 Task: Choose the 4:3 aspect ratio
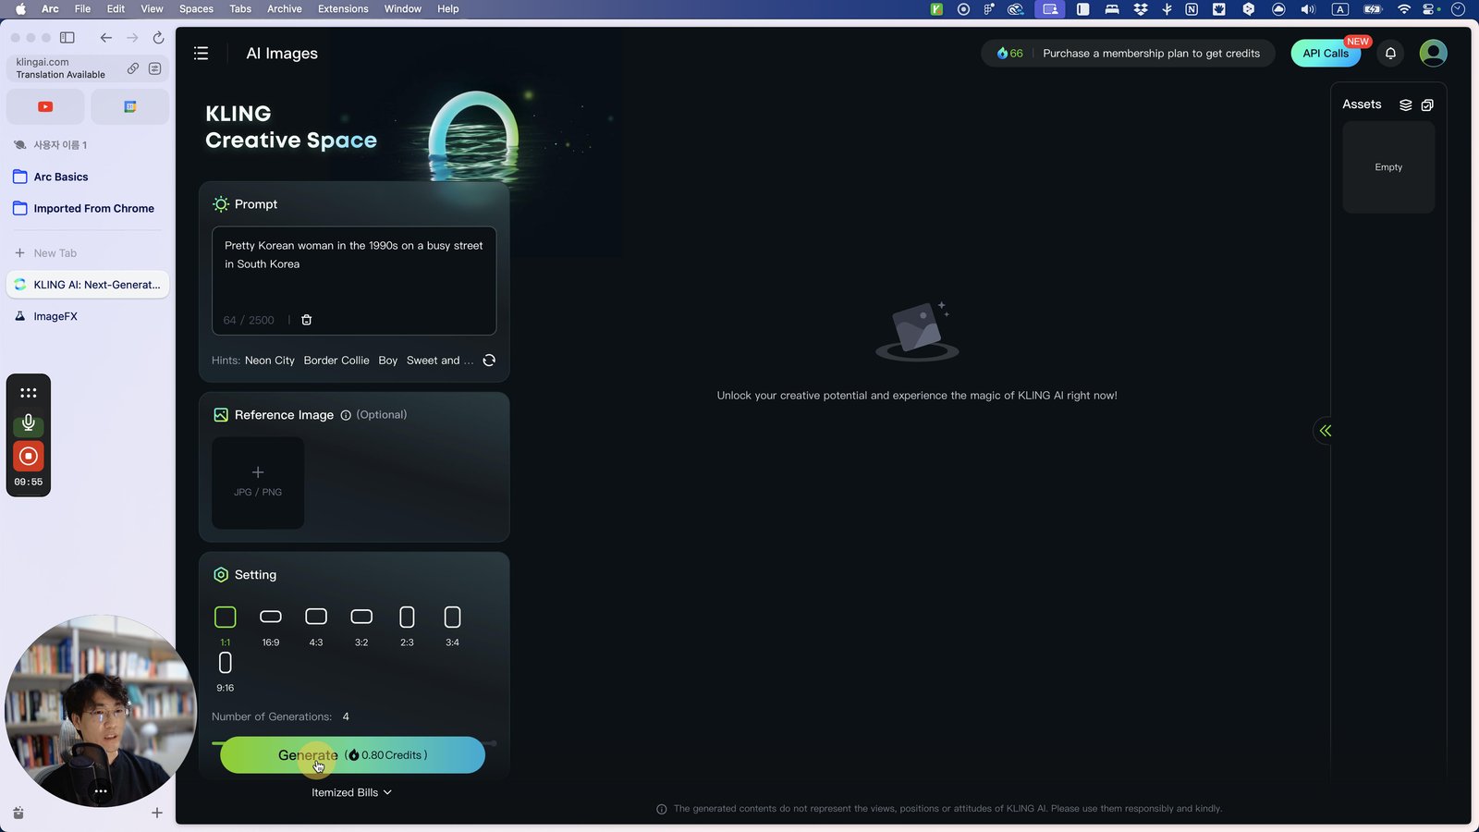click(316, 625)
